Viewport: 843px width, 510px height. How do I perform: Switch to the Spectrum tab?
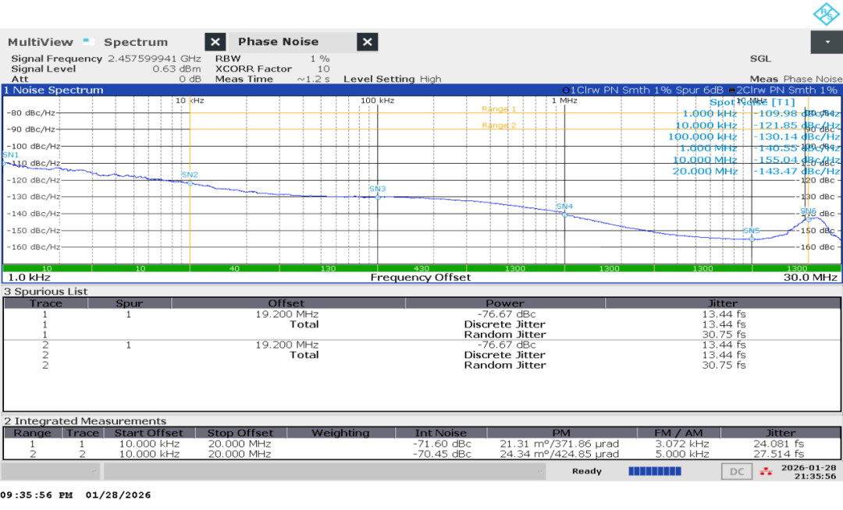pyautogui.click(x=136, y=42)
